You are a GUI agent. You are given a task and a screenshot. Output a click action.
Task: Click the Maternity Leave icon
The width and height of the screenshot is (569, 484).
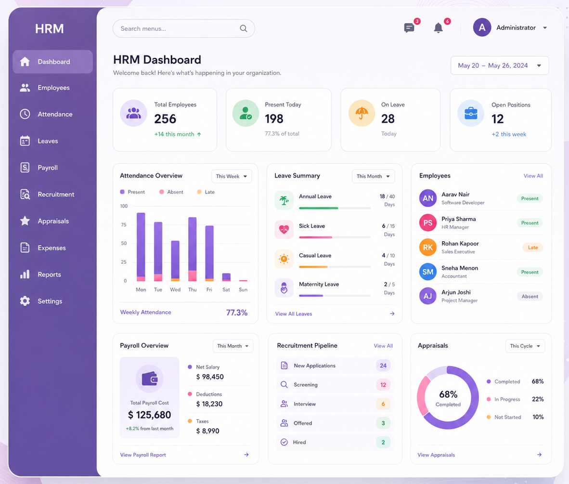(284, 288)
